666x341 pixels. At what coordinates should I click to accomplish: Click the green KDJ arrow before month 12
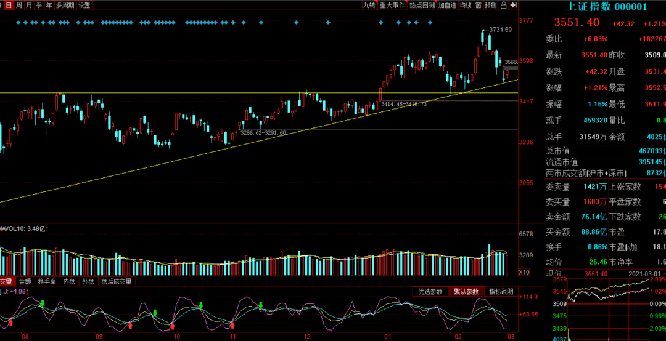(x=261, y=305)
